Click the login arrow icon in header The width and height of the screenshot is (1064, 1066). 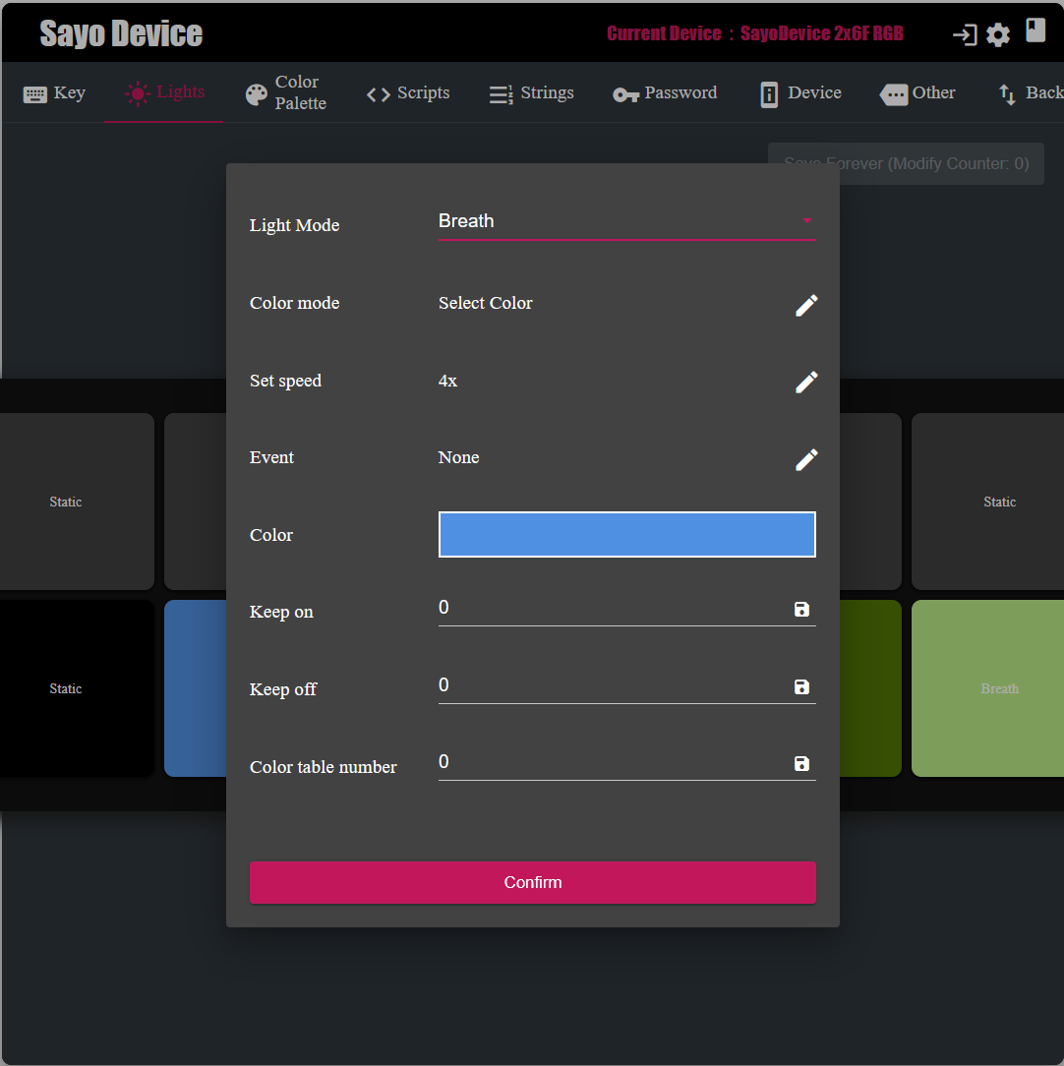coord(964,34)
